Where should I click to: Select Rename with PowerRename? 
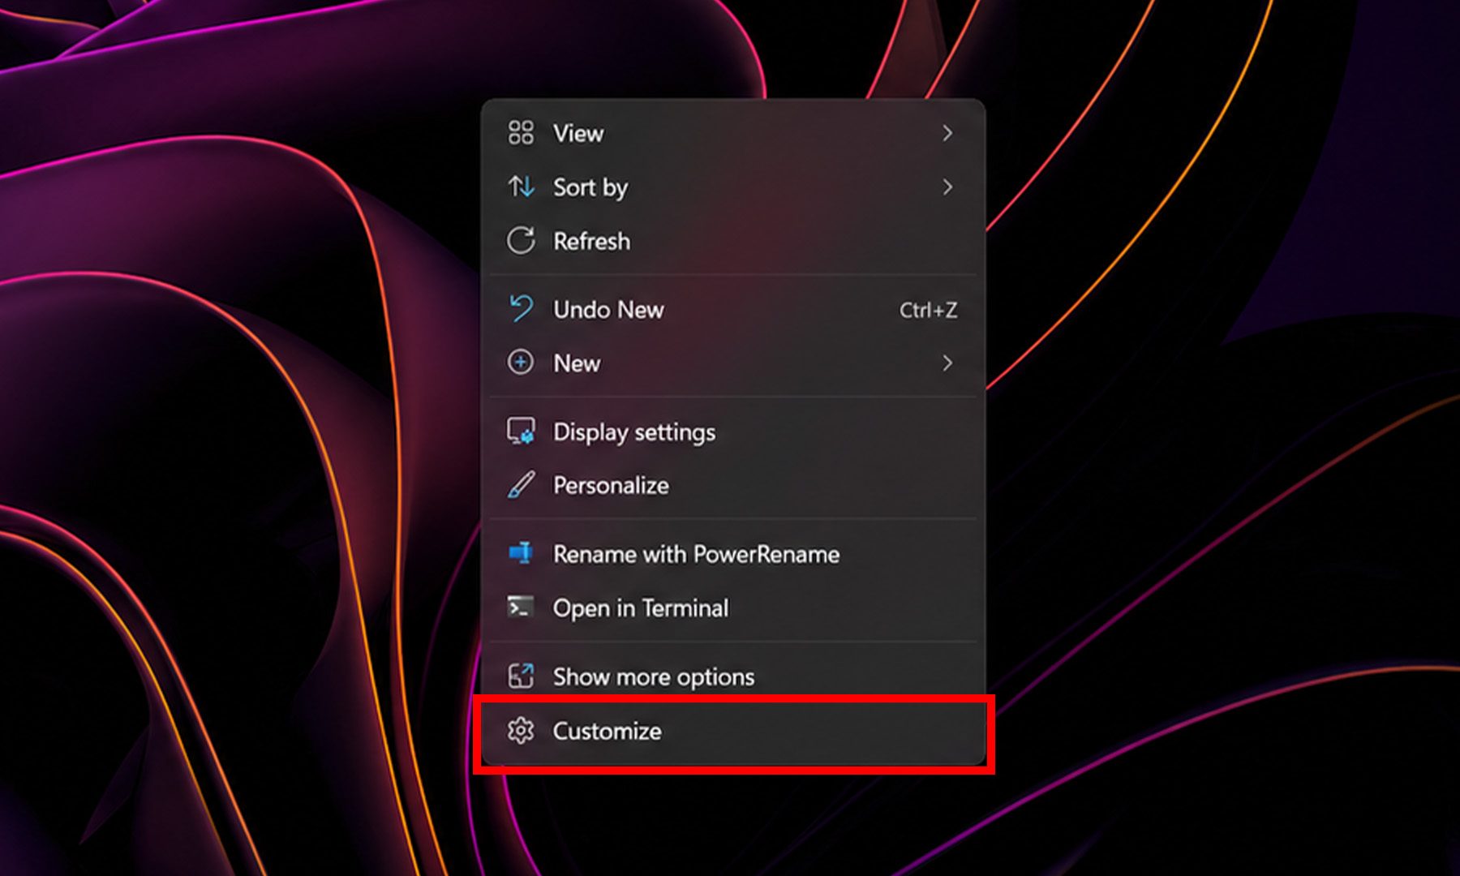pyautogui.click(x=733, y=554)
